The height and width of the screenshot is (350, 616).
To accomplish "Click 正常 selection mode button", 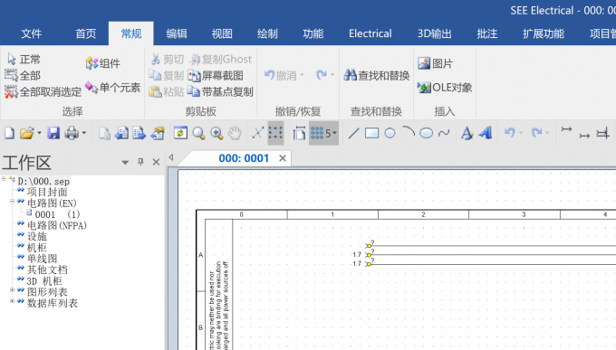I will (x=24, y=60).
